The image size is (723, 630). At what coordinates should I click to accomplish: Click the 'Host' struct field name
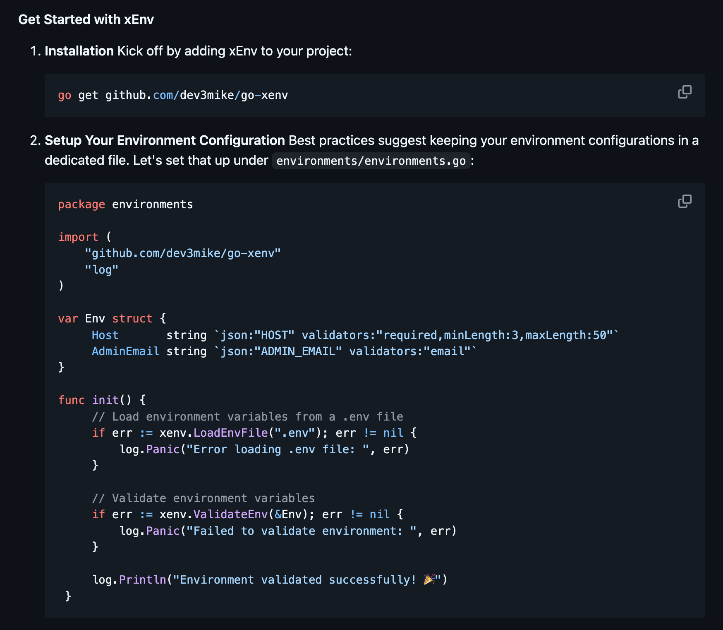click(x=105, y=335)
